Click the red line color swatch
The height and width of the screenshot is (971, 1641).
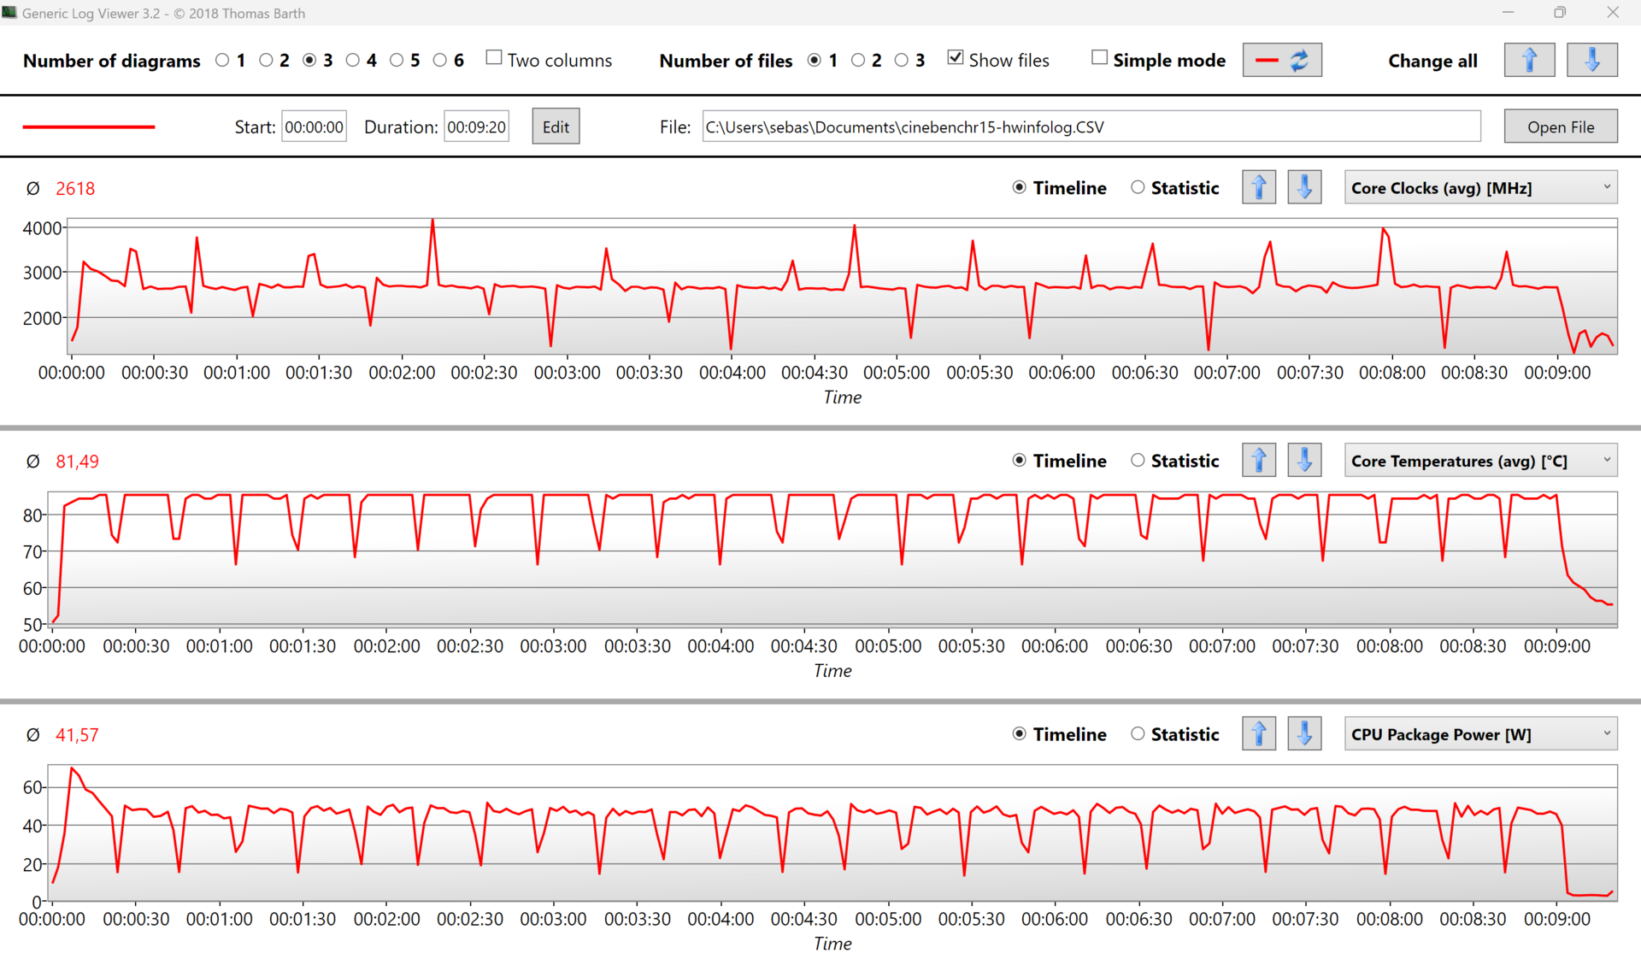coord(89,127)
